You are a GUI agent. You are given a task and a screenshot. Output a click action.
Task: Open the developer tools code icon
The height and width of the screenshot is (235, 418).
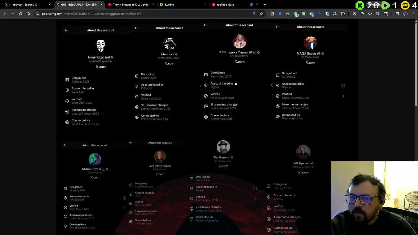[x=370, y=14]
